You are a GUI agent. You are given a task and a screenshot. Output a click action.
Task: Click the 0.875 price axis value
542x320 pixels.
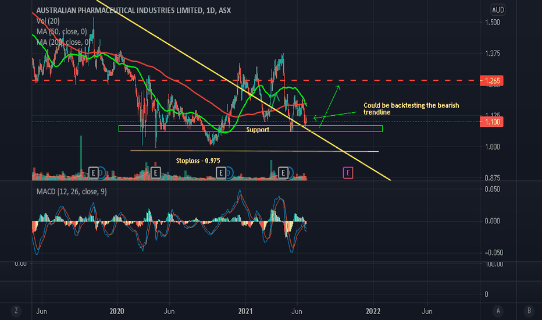point(493,178)
